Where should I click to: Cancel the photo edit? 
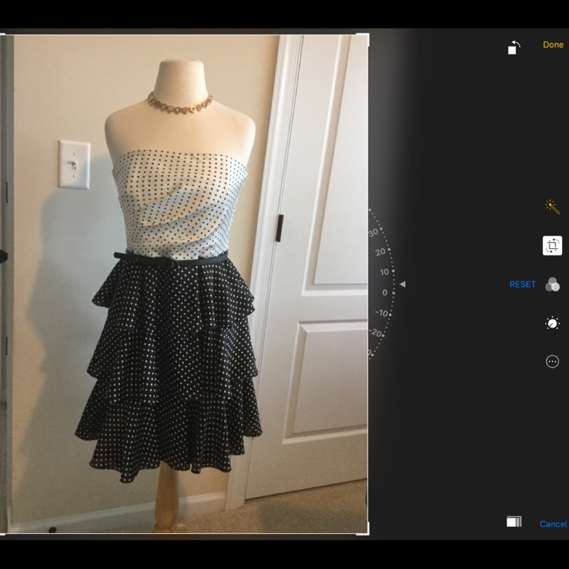[552, 524]
